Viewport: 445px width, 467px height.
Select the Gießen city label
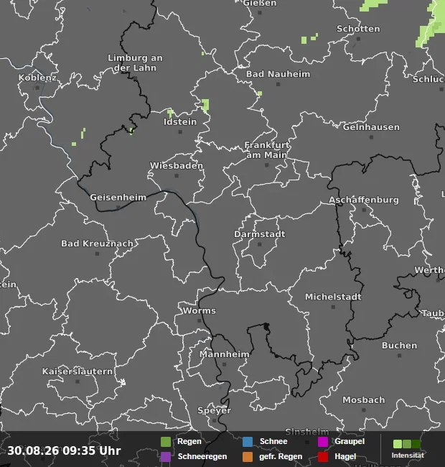(260, 4)
